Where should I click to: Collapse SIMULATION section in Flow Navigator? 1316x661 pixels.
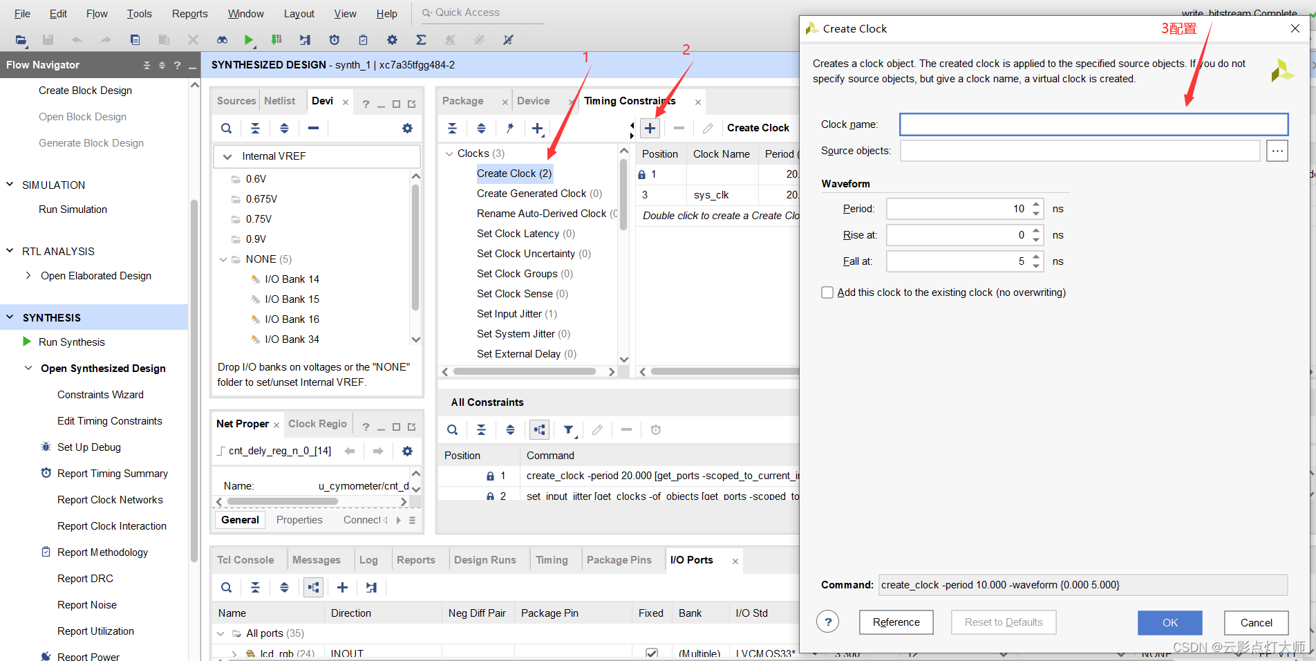pos(10,185)
